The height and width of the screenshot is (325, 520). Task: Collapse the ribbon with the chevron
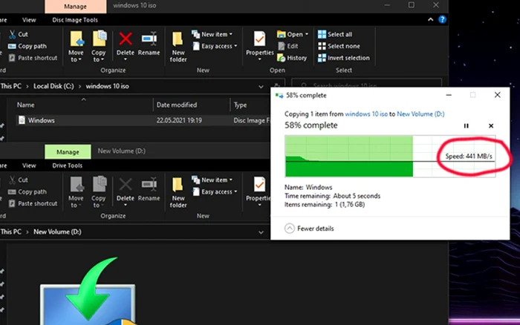pyautogui.click(x=430, y=19)
